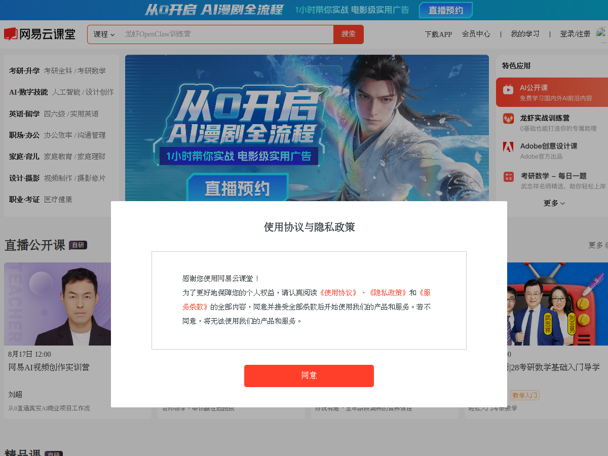Open 更多 link for 直播公开课
The width and height of the screenshot is (608, 456).
[x=597, y=245]
